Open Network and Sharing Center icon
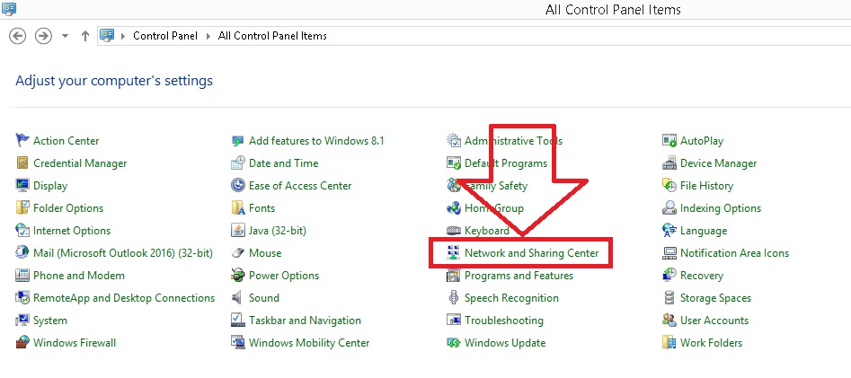851x378 pixels. click(453, 252)
